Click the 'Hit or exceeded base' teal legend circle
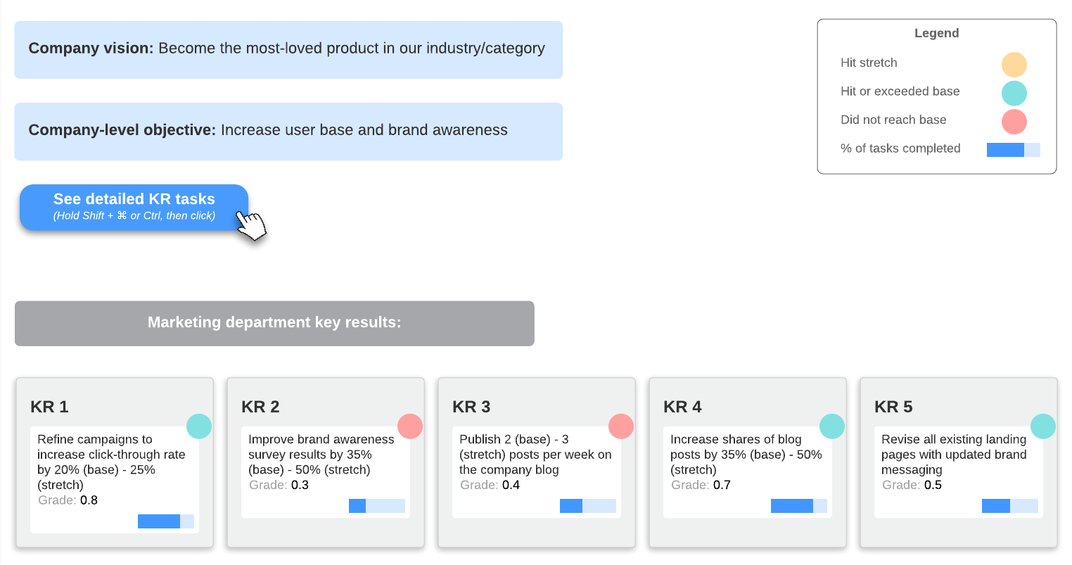The image size is (1072, 565). point(1015,93)
